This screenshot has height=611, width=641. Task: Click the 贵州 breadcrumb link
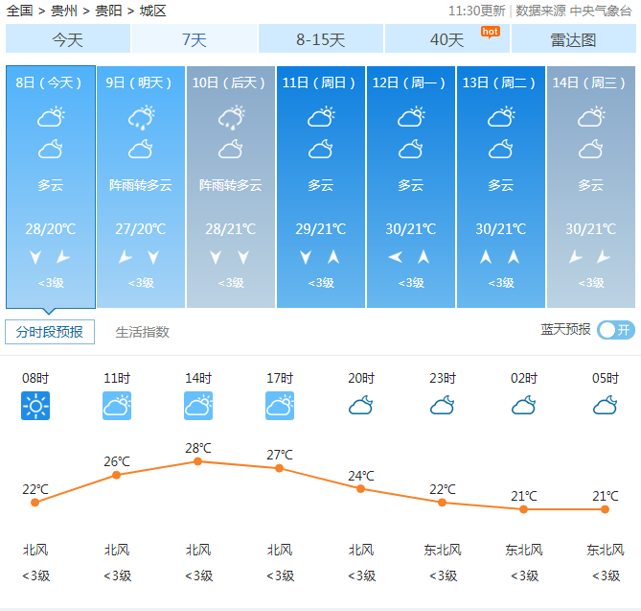(x=64, y=11)
